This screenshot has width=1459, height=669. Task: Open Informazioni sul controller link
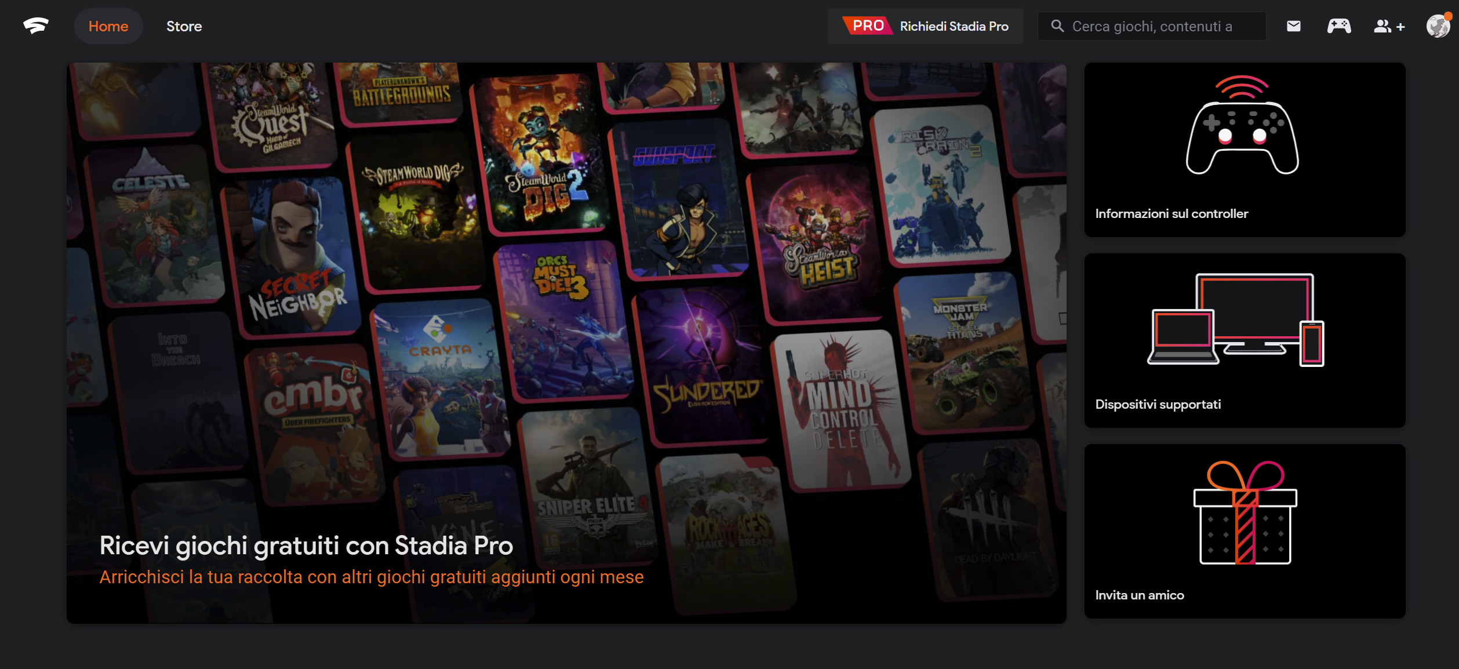tap(1171, 213)
